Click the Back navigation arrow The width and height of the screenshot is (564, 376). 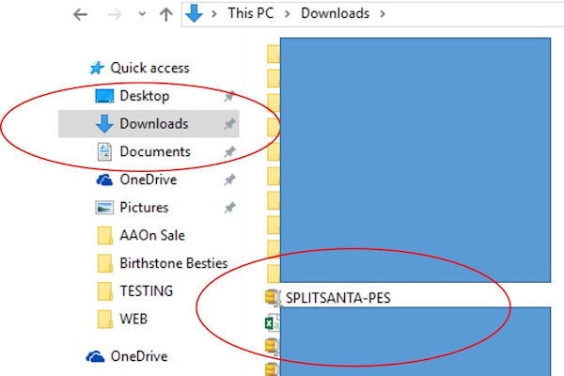80,15
